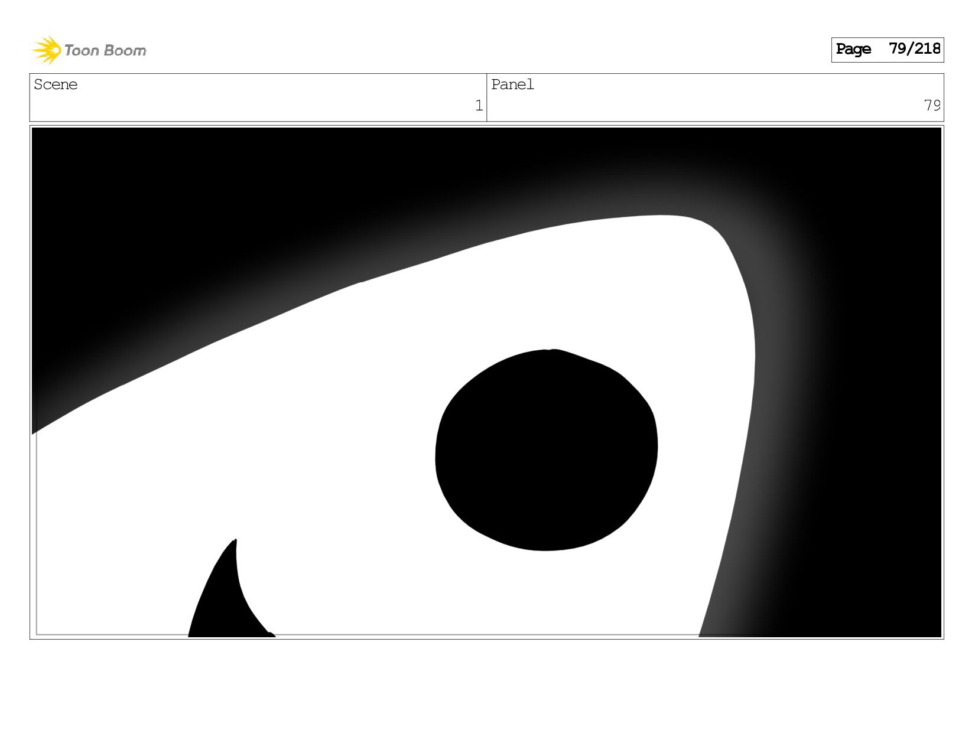Click the Page 79/218 indicator box
This screenshot has width=975, height=753.
(887, 50)
